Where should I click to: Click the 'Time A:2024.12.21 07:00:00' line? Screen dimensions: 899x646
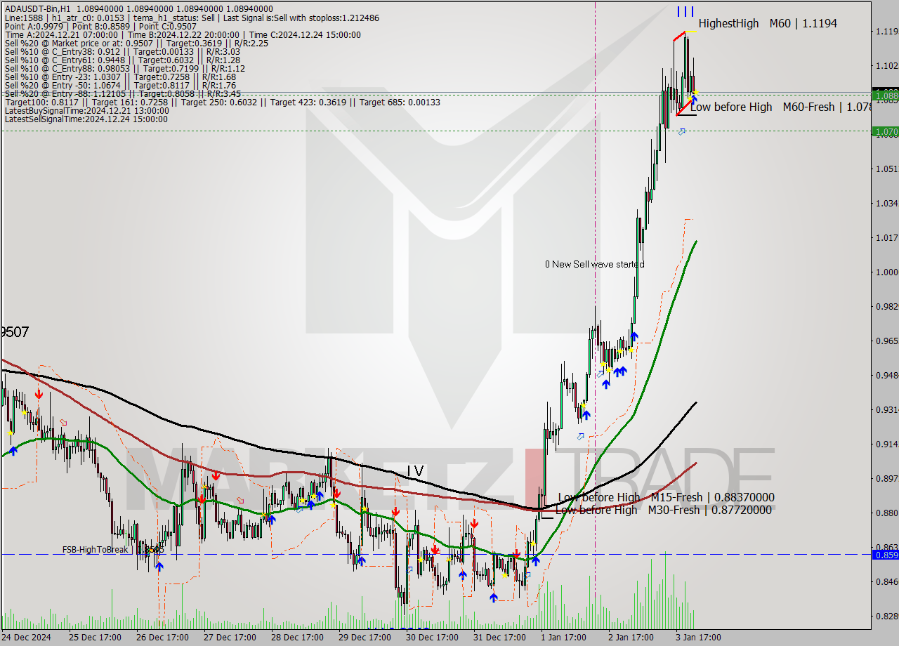183,34
